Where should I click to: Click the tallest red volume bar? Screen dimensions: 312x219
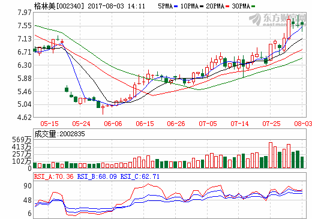pos(271,155)
